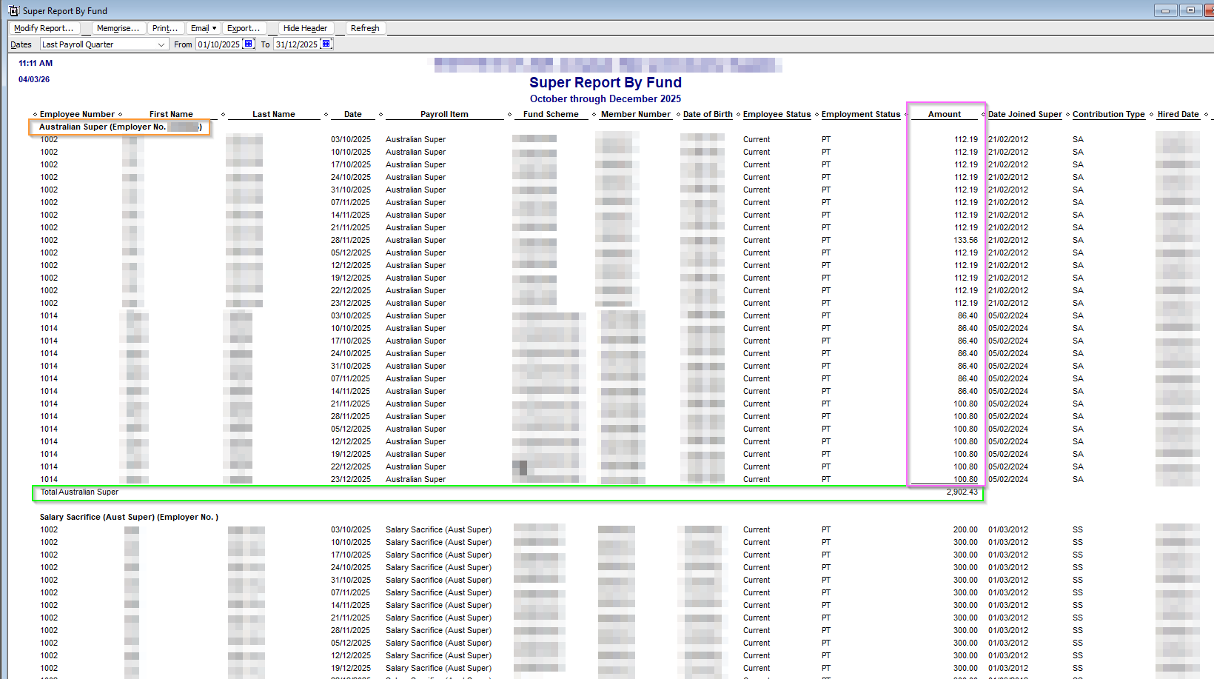The width and height of the screenshot is (1214, 679).
Task: Edit the From date field
Action: pos(219,44)
